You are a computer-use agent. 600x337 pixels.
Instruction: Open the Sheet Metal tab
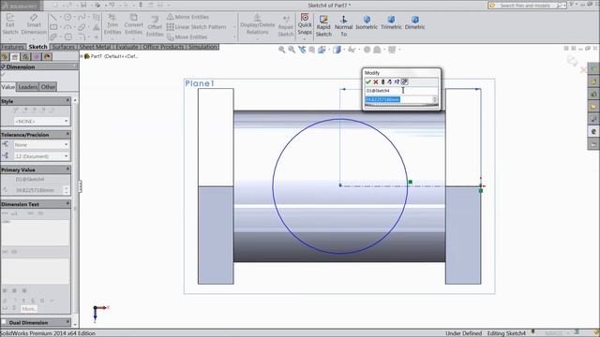pos(95,47)
